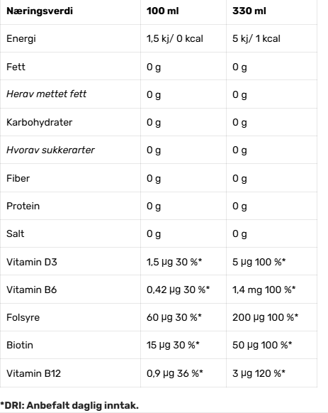Select the Fett row label
The image size is (328, 413).
click(x=16, y=67)
